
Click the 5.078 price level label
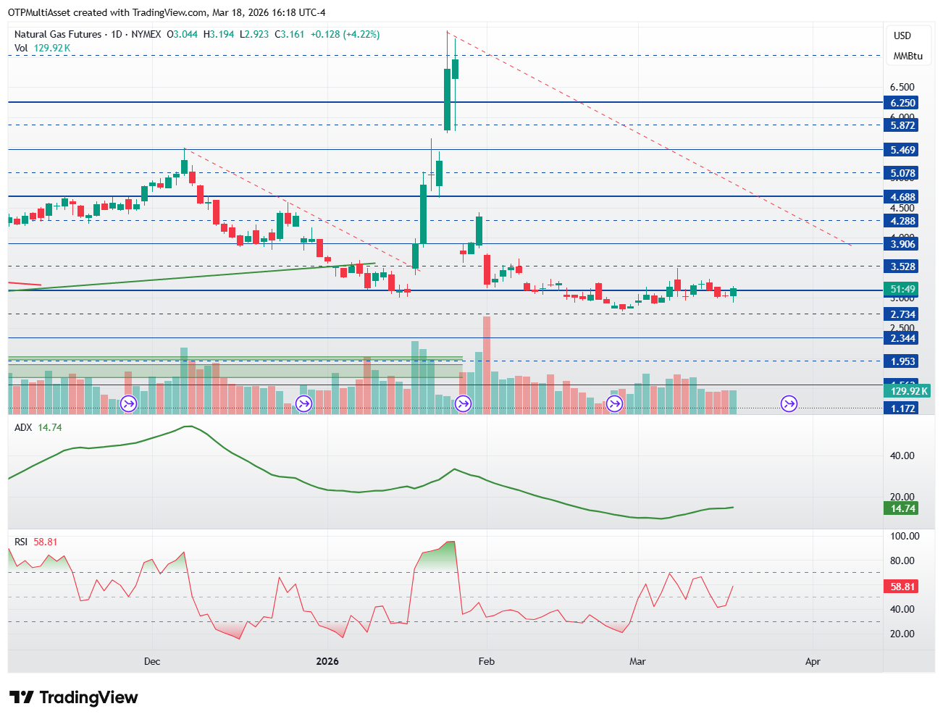(x=902, y=173)
